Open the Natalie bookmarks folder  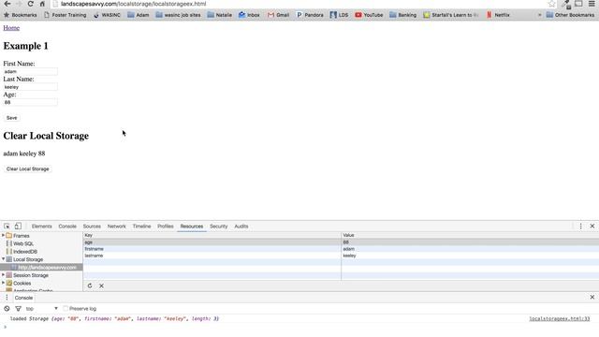coord(220,15)
